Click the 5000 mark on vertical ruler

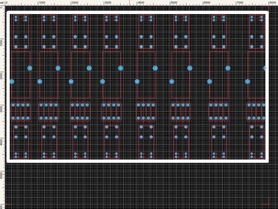point(2,175)
